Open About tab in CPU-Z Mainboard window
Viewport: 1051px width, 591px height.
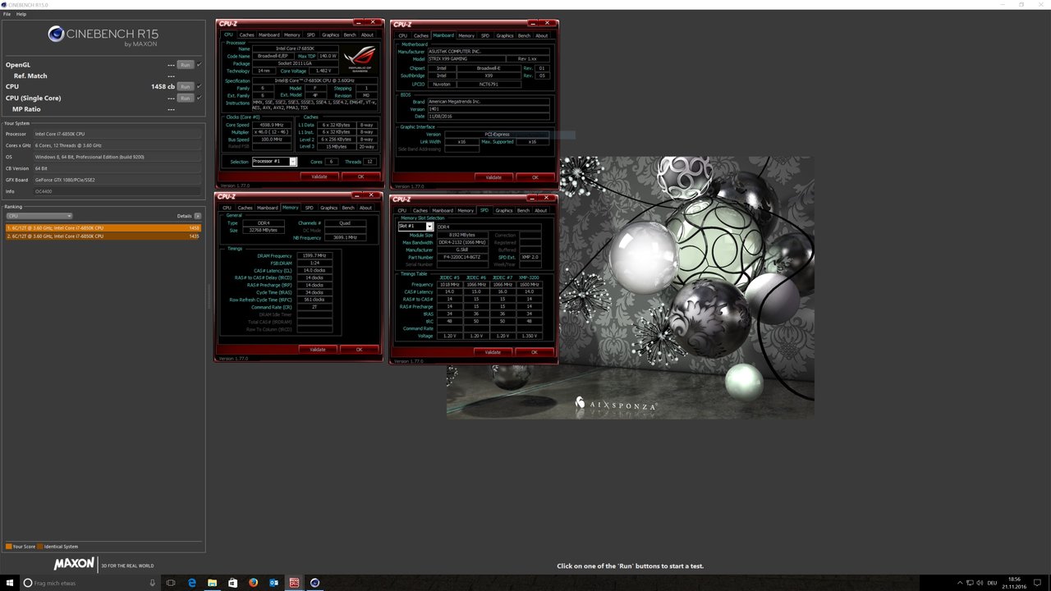[542, 36]
